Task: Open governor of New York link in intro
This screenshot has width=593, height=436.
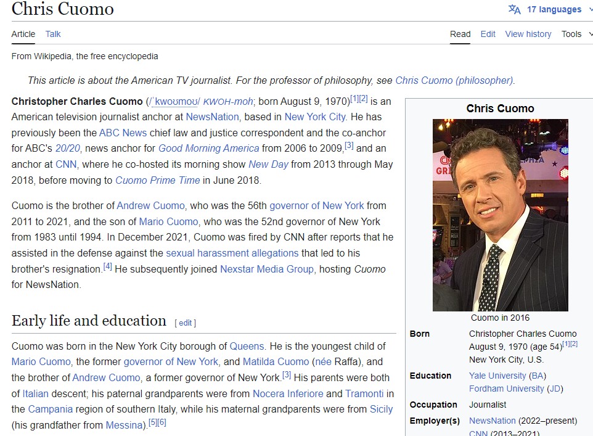Action: (317, 205)
